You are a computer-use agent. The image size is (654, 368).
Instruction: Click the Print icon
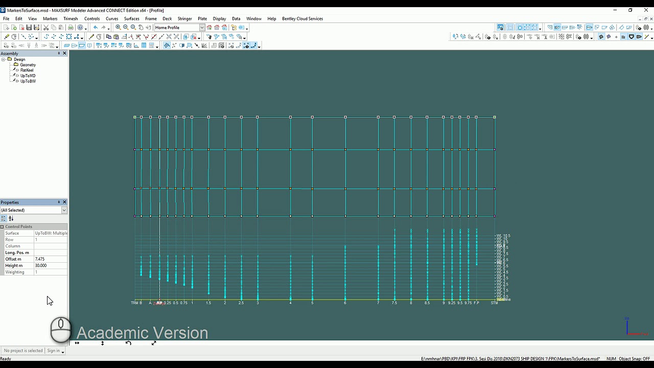coord(71,27)
